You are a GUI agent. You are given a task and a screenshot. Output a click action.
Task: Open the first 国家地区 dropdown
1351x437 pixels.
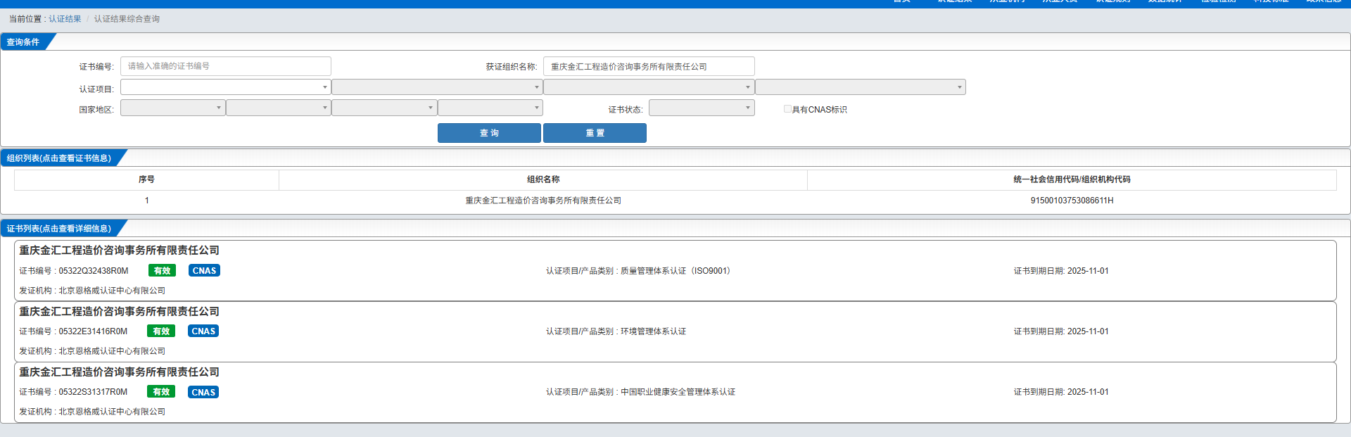172,108
